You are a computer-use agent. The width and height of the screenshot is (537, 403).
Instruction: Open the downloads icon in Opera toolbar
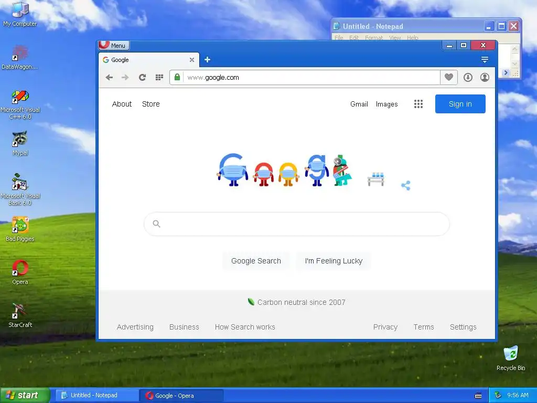[x=468, y=78]
